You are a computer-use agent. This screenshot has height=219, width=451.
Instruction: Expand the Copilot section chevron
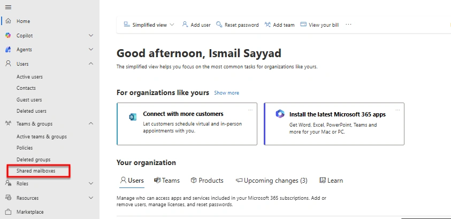point(91,35)
